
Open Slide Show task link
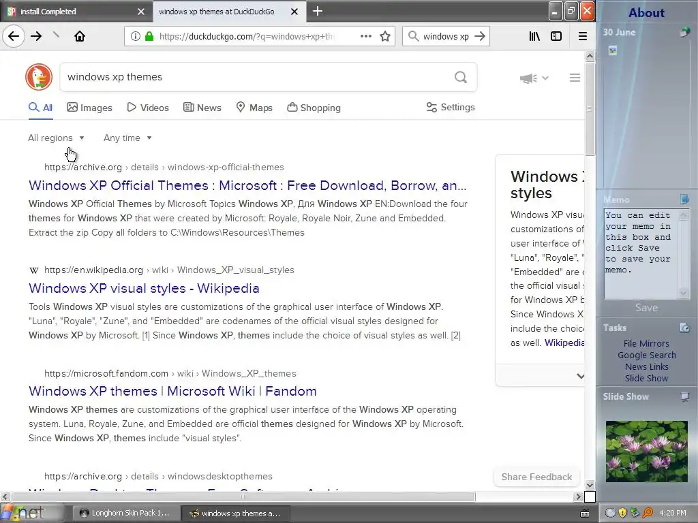(646, 378)
